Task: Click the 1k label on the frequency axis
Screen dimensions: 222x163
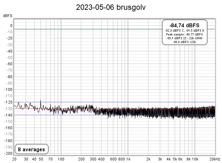Action: coord(128,159)
